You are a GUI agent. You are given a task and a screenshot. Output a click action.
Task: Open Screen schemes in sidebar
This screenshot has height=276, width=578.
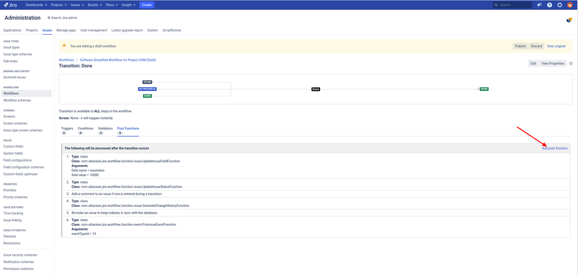pyautogui.click(x=15, y=124)
